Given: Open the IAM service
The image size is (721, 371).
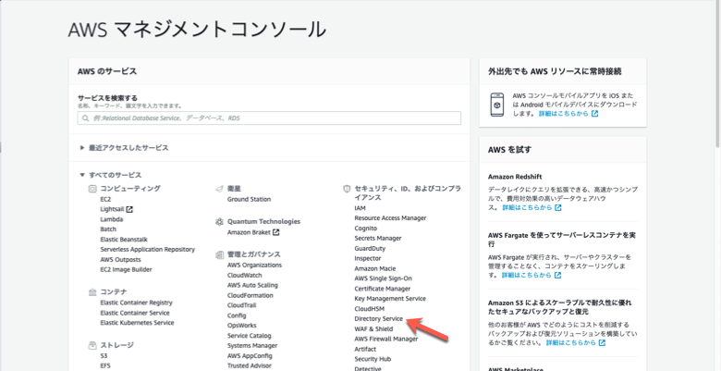Looking at the screenshot, I should (x=360, y=208).
